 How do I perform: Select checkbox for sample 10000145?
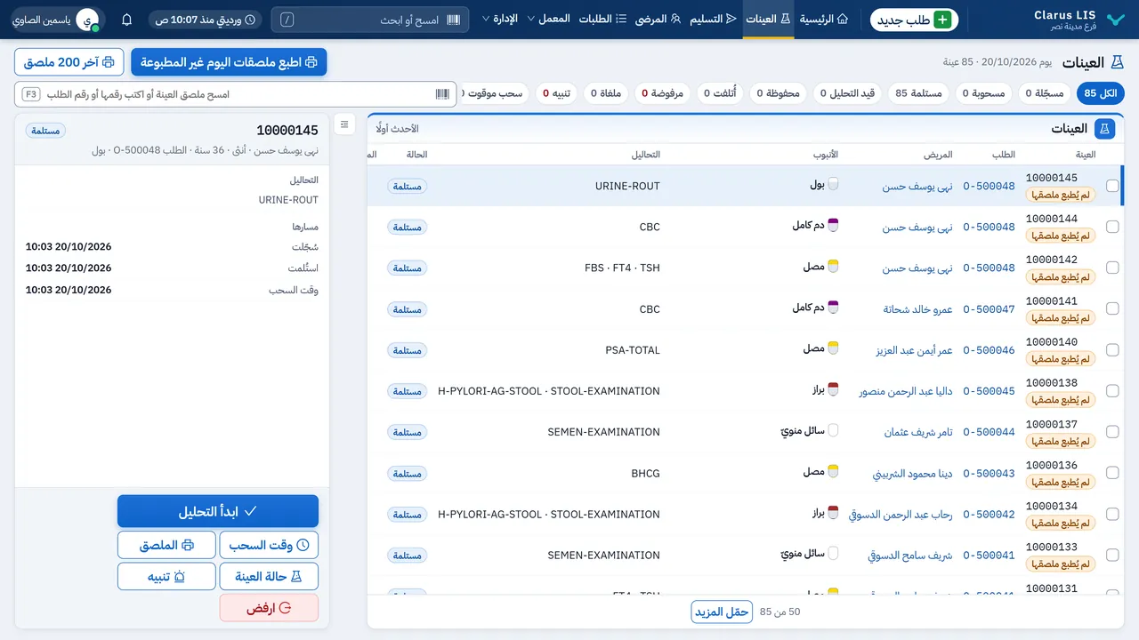(x=1112, y=186)
